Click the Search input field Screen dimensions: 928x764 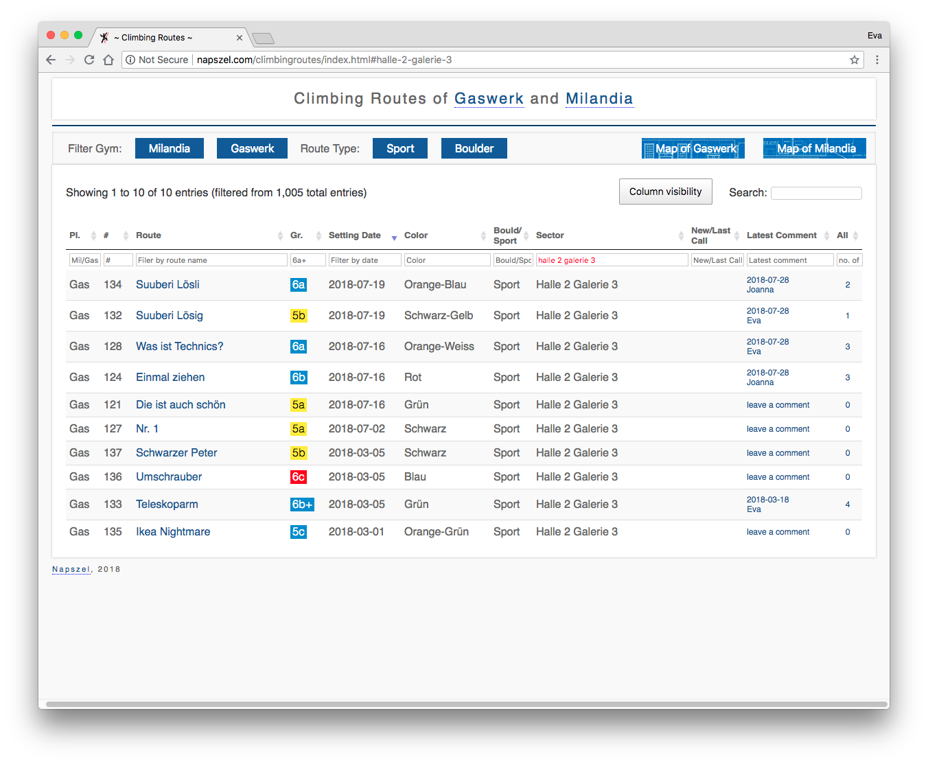(x=816, y=193)
